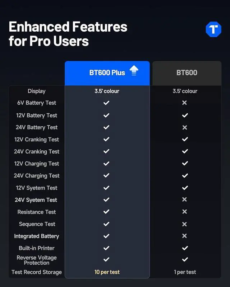Viewport: 230px width, 287px height.
Task: Click the BT600 X mark for Sequence Test
Action: pyautogui.click(x=185, y=224)
